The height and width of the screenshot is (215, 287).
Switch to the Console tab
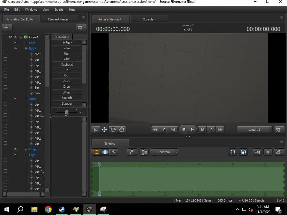[148, 19]
